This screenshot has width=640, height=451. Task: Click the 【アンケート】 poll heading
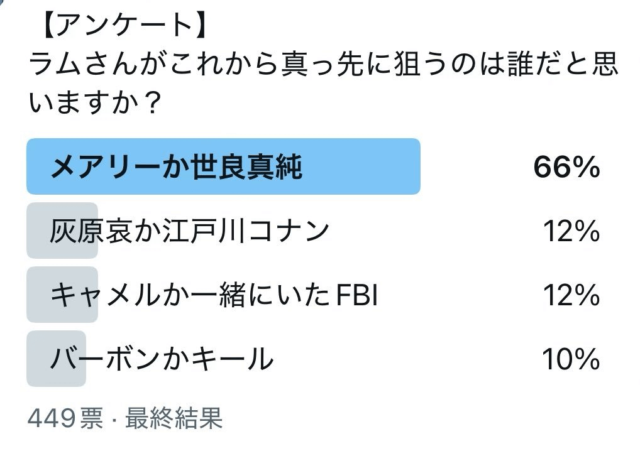coord(119,26)
